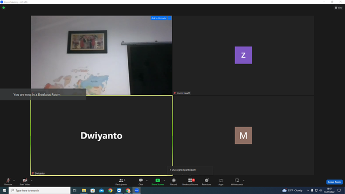
Task: Open the first Chrome icon in the taskbar
Action: (110, 190)
